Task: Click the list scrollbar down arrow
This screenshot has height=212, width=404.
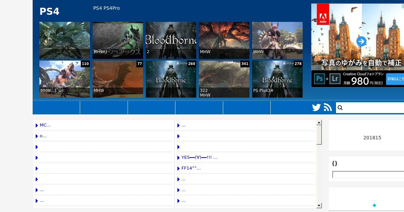Action: (319, 206)
